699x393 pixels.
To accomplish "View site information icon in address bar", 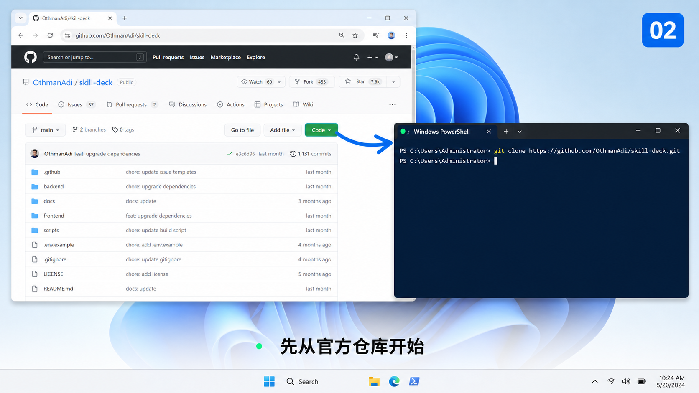I will click(x=67, y=35).
